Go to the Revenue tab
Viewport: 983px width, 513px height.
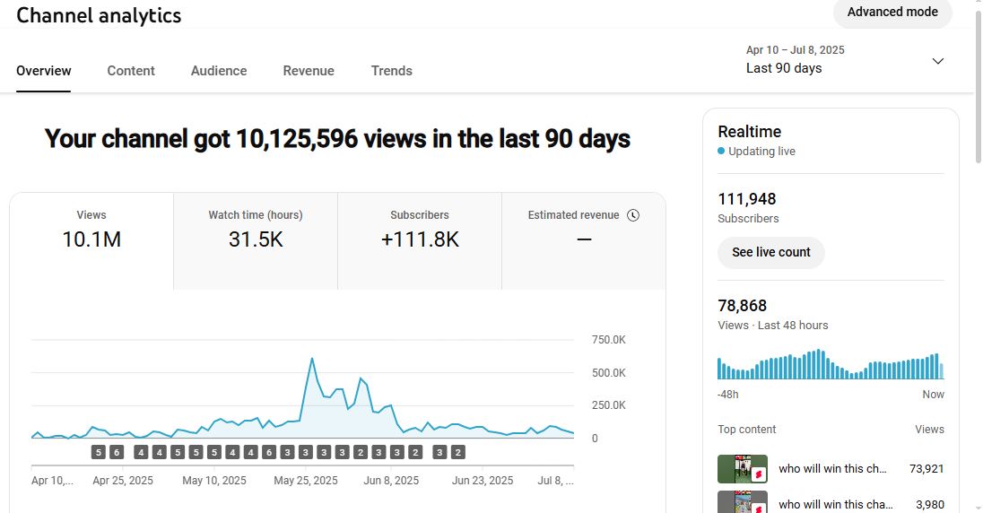[309, 71]
